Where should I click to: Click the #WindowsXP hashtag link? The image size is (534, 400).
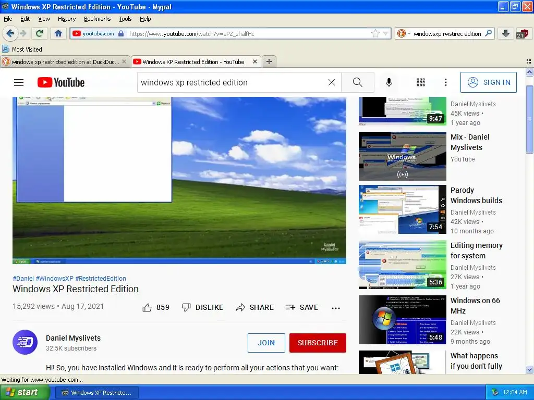point(54,278)
